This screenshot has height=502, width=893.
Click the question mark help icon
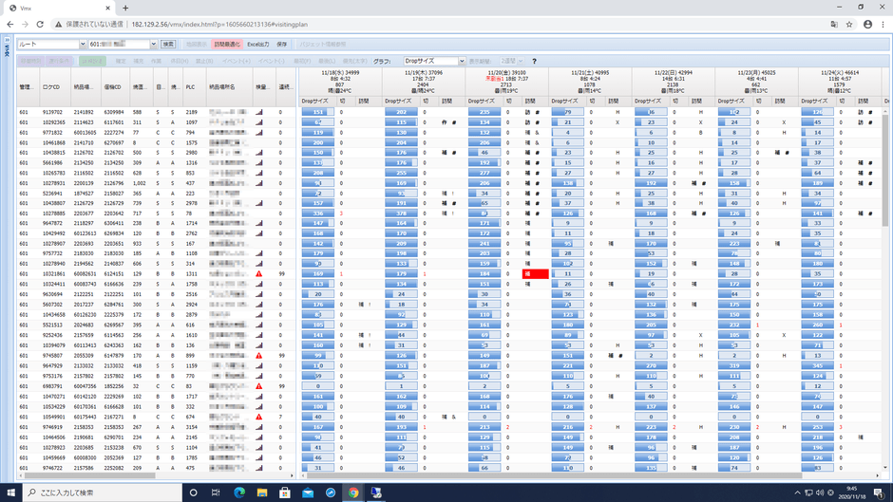pos(534,61)
